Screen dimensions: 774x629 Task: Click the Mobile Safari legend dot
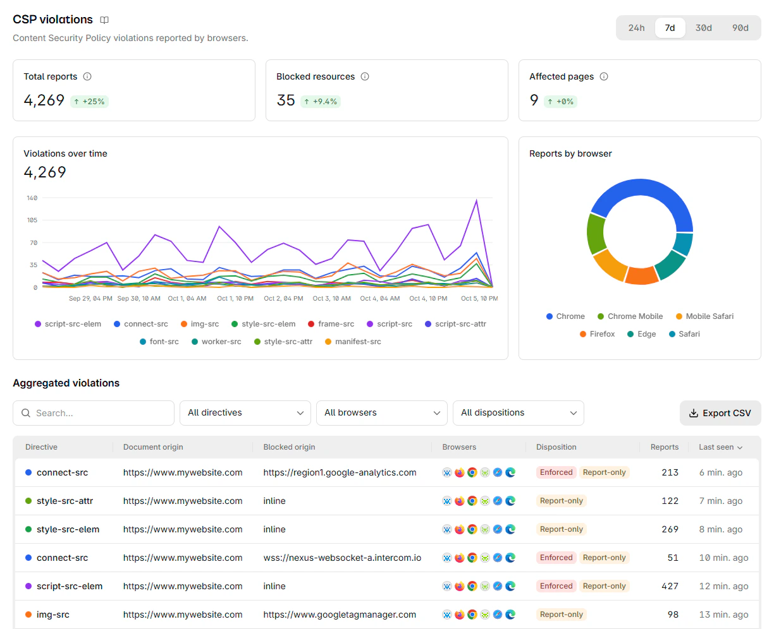point(679,316)
